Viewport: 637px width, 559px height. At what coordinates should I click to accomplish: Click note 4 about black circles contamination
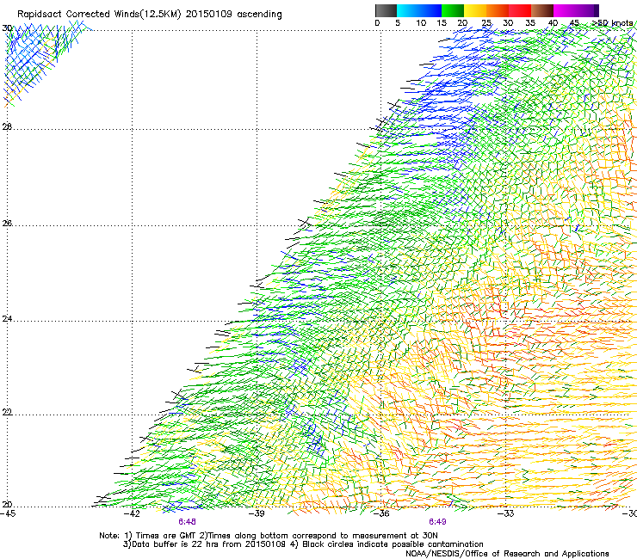(387, 544)
